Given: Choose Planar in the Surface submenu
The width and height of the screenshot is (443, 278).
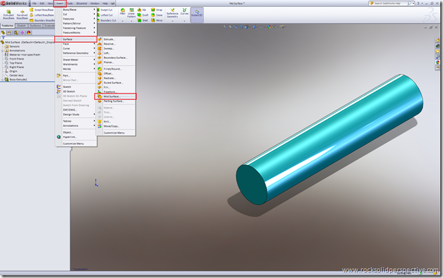Looking at the screenshot, I should pyautogui.click(x=108, y=62).
